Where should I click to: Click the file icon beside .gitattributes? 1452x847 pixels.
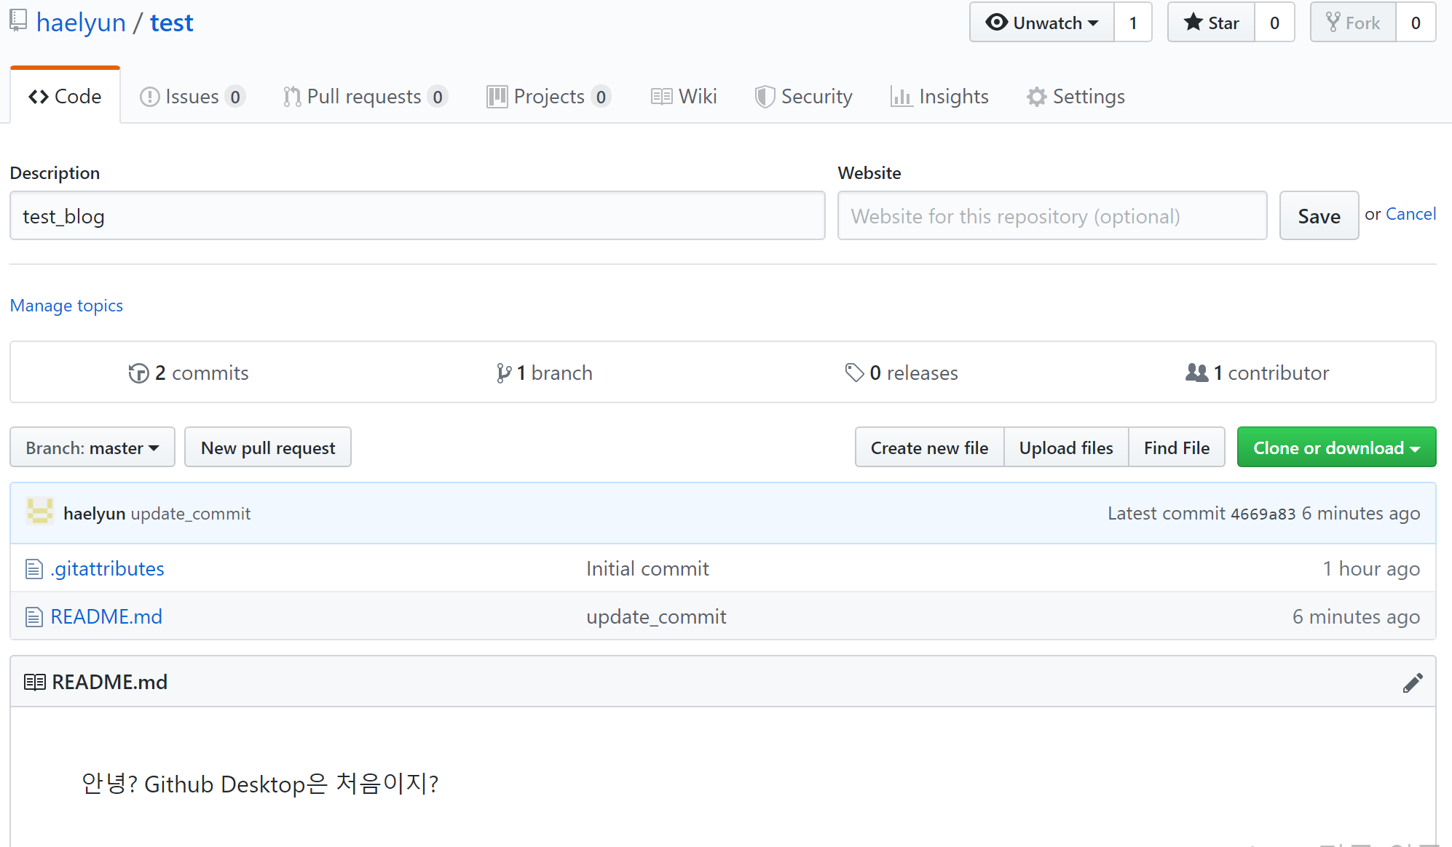point(34,568)
